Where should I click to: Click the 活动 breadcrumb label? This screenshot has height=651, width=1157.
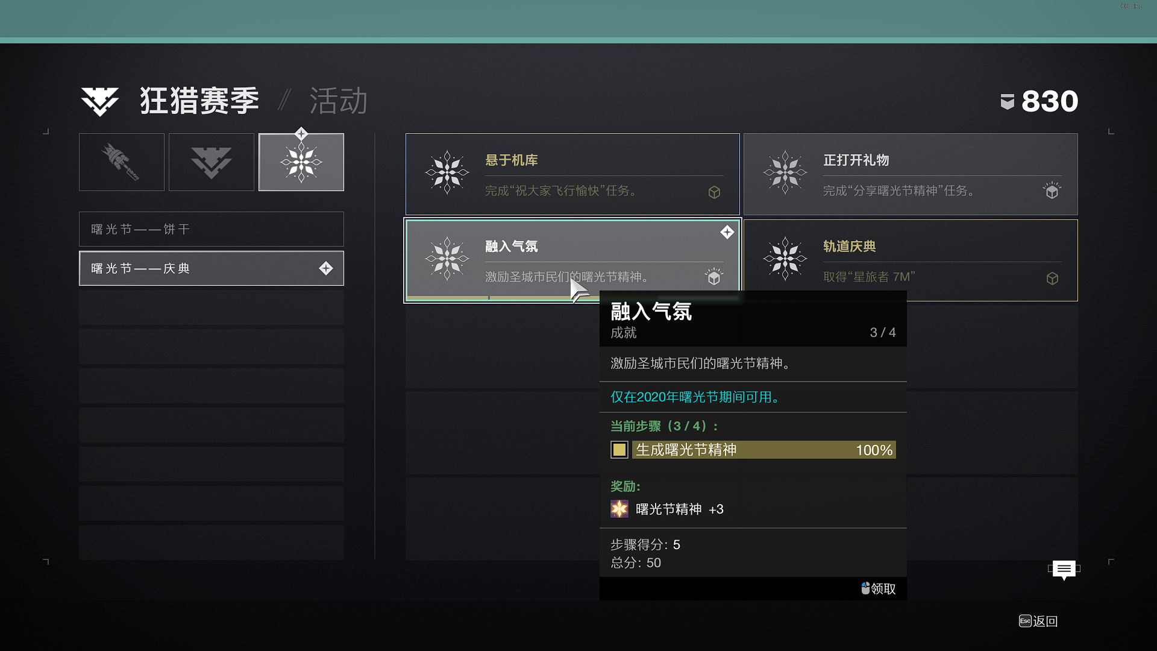pos(339,101)
